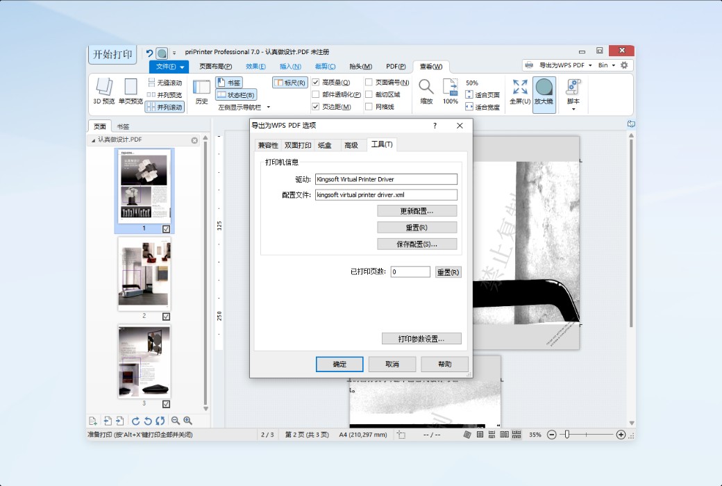Click the 缩放 zoom magnifier icon
This screenshot has height=486, width=722.
point(426,91)
